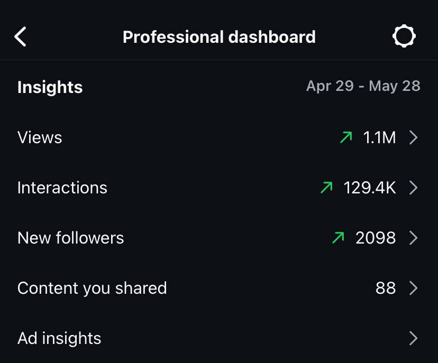Click the green trend arrow beside Views
The image size is (438, 363).
[x=346, y=138]
